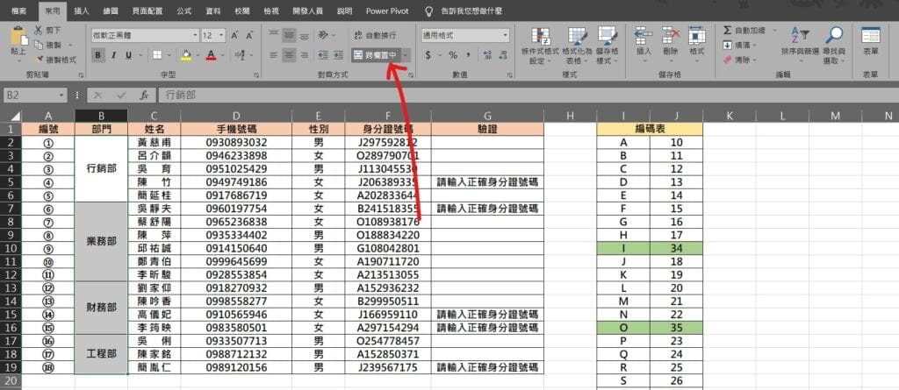
Task: Click cell with 業務部
Action: (102, 241)
